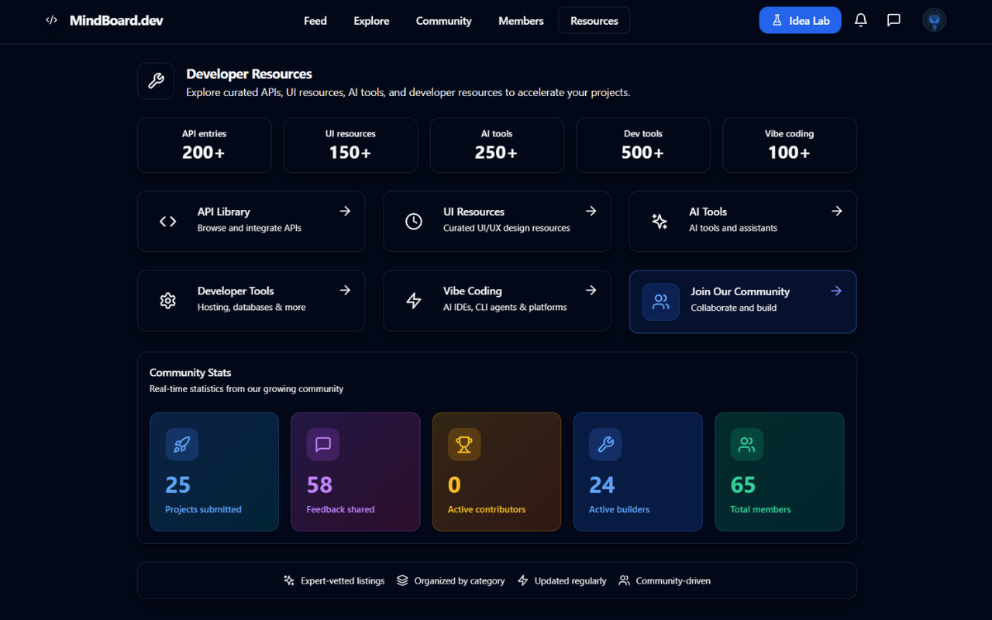Click the wrench icon above Developer Resources heading

pos(156,81)
